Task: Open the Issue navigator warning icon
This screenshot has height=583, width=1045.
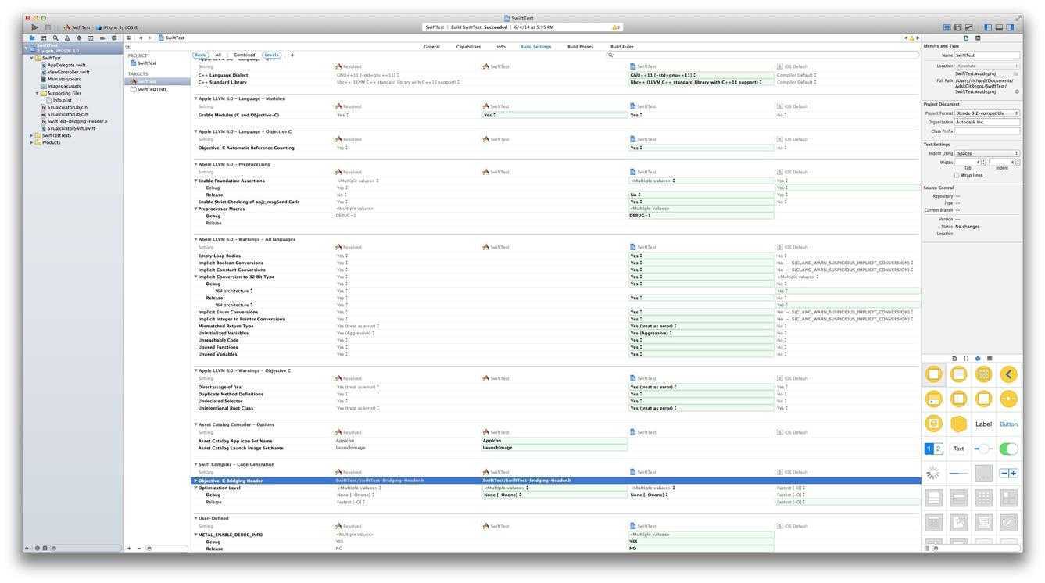Action: 67,38
